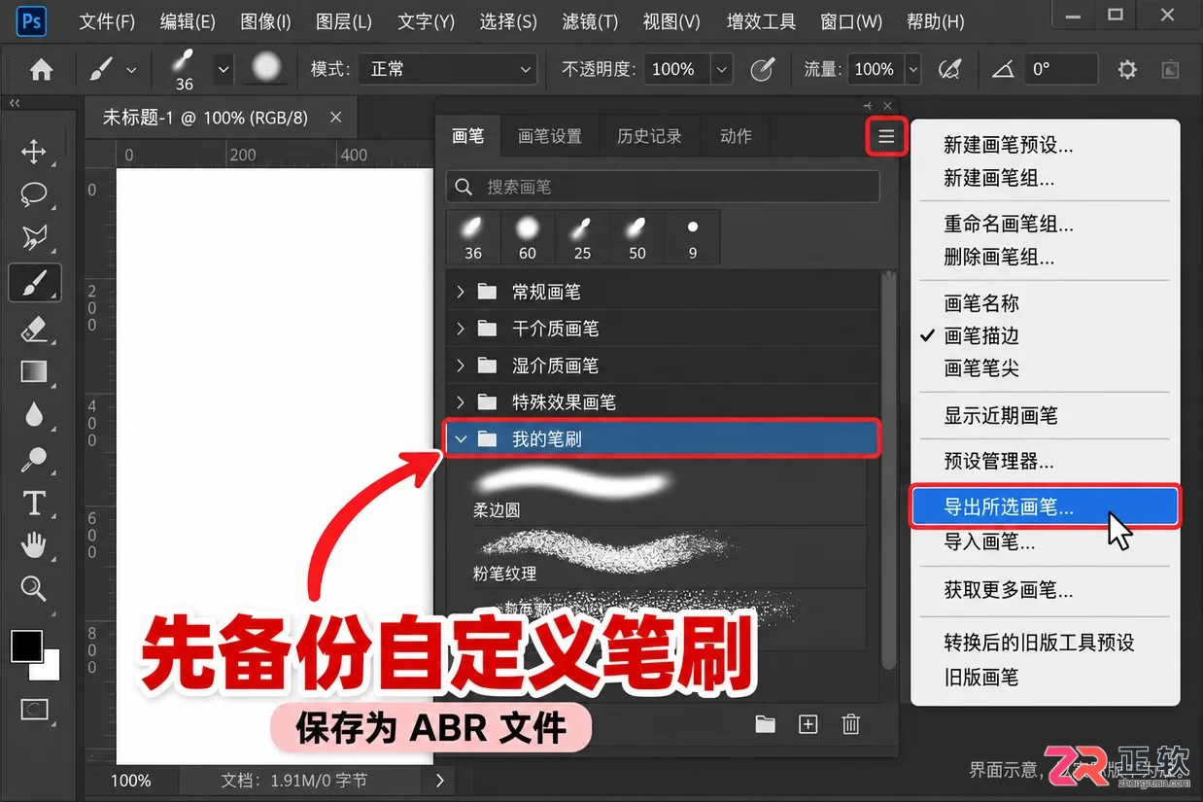The image size is (1203, 802).
Task: Open the 编辑(E) menu
Action: coord(188,21)
